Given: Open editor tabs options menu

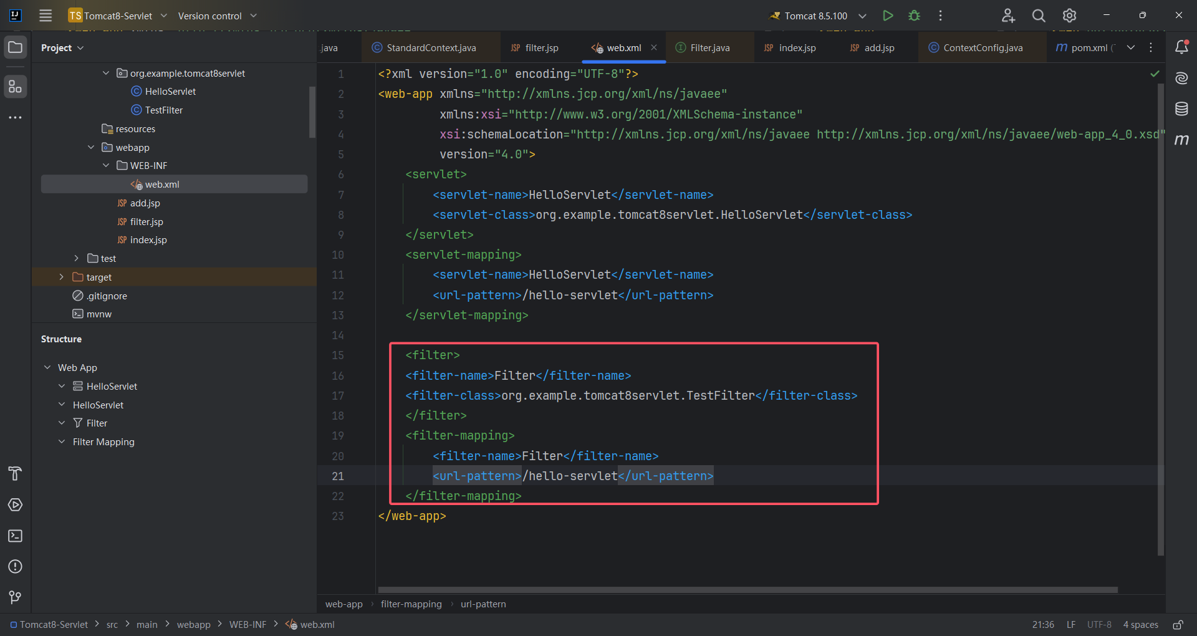Looking at the screenshot, I should pos(1151,47).
